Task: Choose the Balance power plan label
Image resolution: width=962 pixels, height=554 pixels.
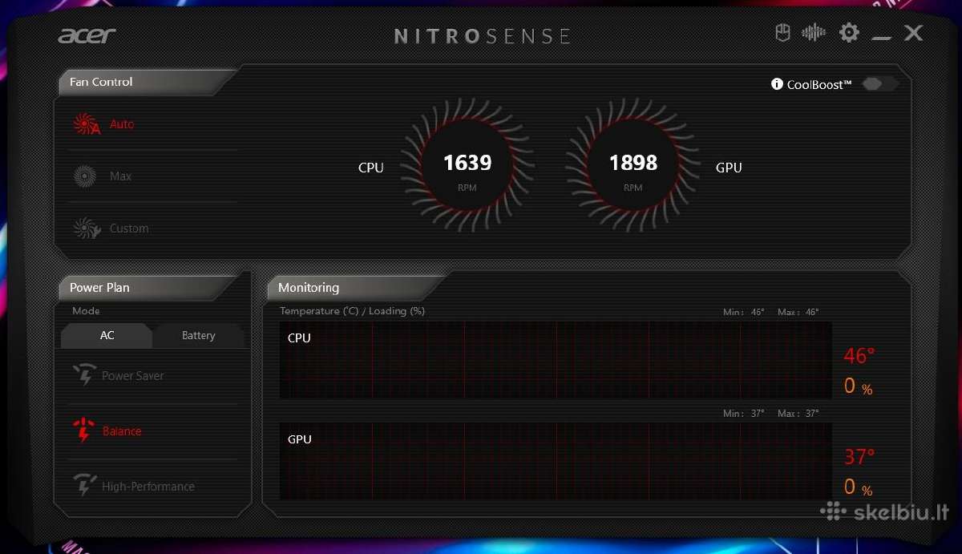Action: click(x=122, y=431)
